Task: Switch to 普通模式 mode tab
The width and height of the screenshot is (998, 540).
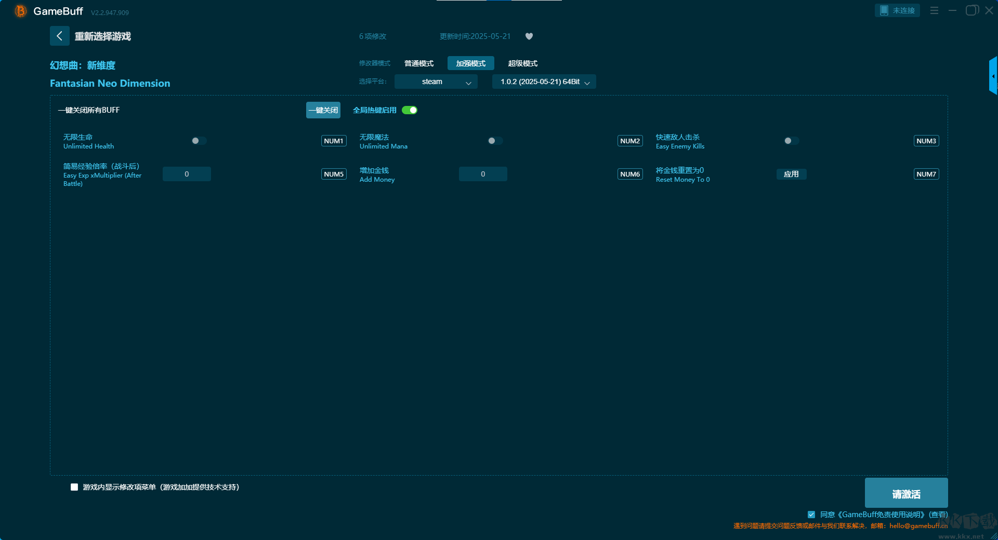Action: pos(419,63)
